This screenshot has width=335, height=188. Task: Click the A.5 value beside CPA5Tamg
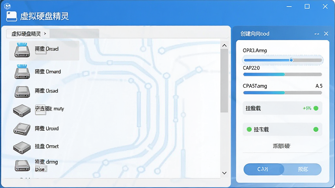pyautogui.click(x=319, y=86)
